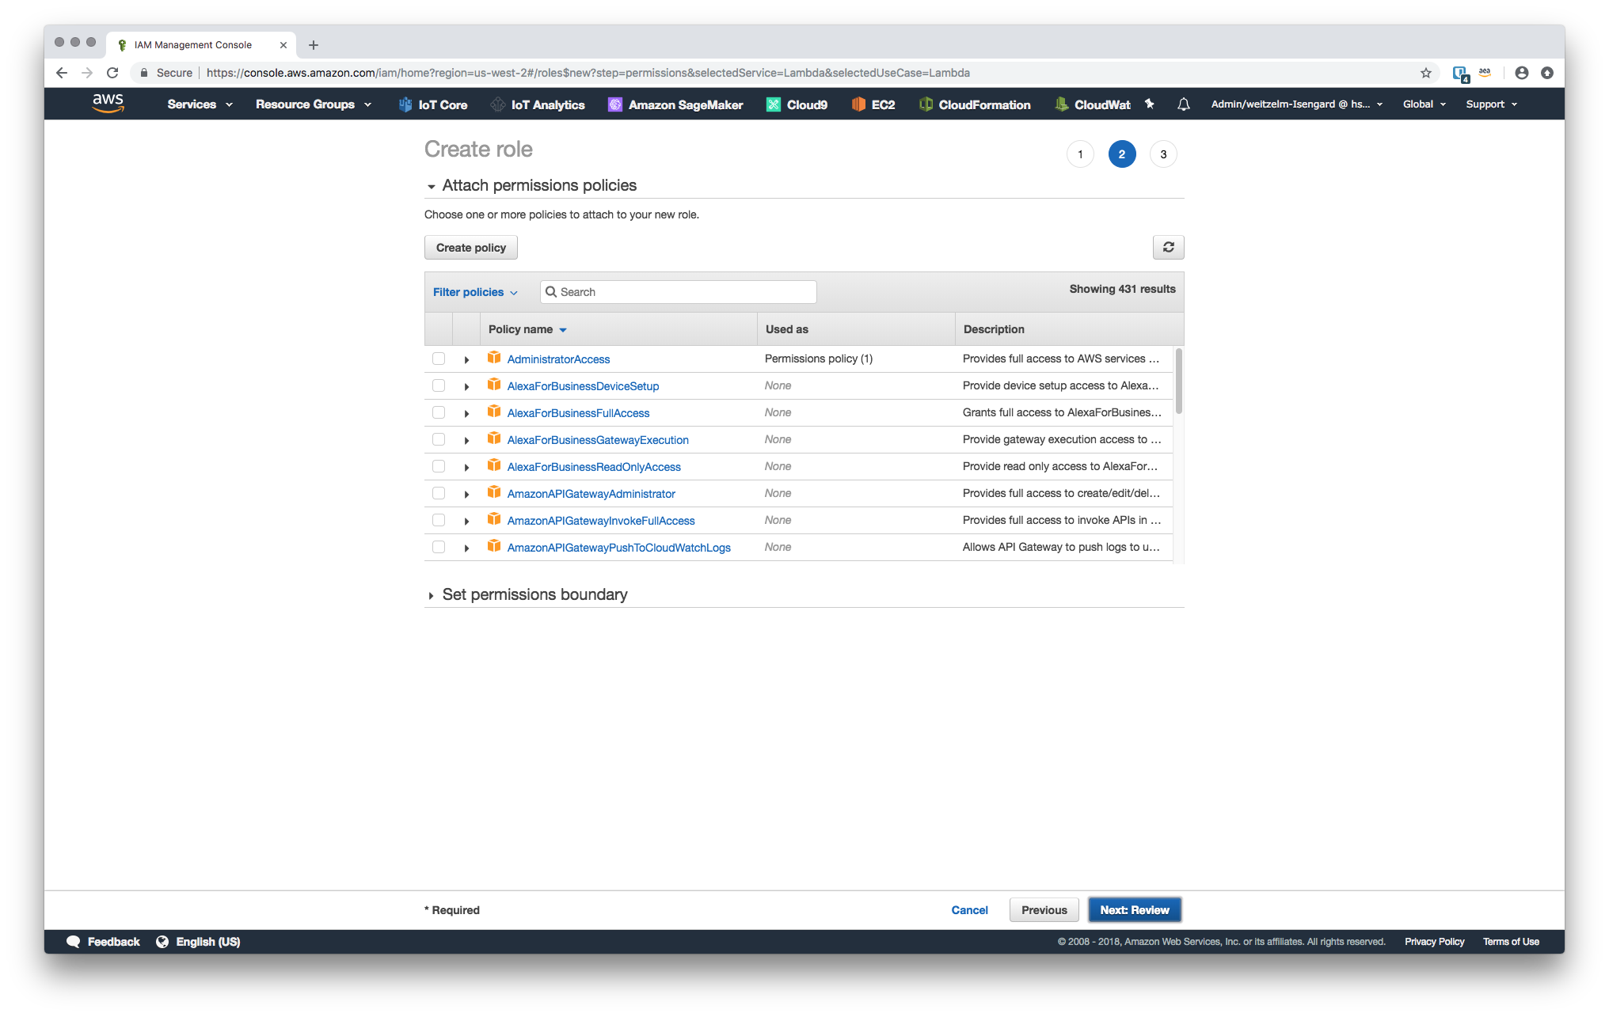The height and width of the screenshot is (1017, 1609).
Task: Click the English (US) globe icon
Action: click(x=162, y=941)
